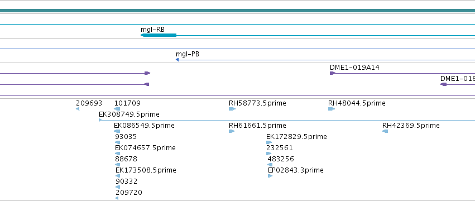Click the thick teal chromosome bar
Image resolution: width=475 pixels, height=201 pixels.
[238, 11]
